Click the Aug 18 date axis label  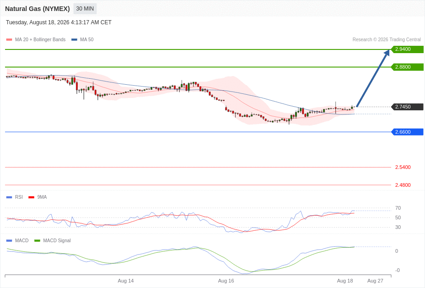pyautogui.click(x=345, y=281)
